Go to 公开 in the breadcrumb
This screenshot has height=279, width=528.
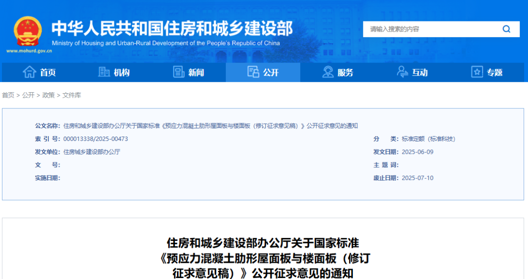pyautogui.click(x=28, y=95)
